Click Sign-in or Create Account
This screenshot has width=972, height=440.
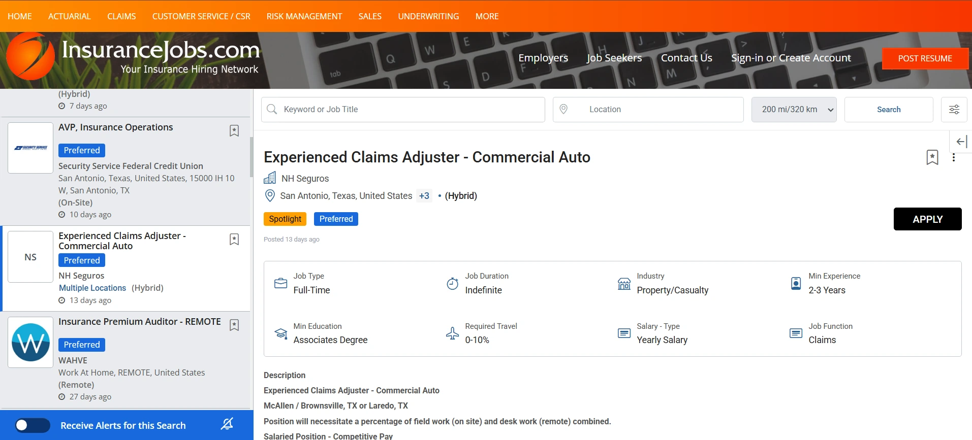[x=791, y=58]
